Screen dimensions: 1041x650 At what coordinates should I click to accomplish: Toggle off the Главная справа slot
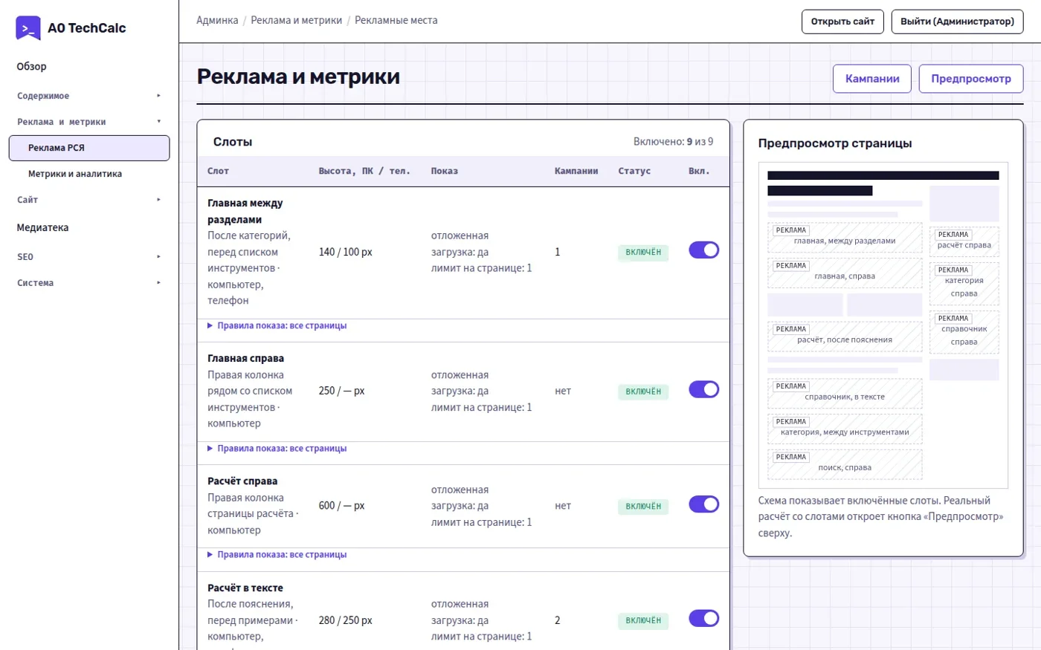[x=703, y=389]
